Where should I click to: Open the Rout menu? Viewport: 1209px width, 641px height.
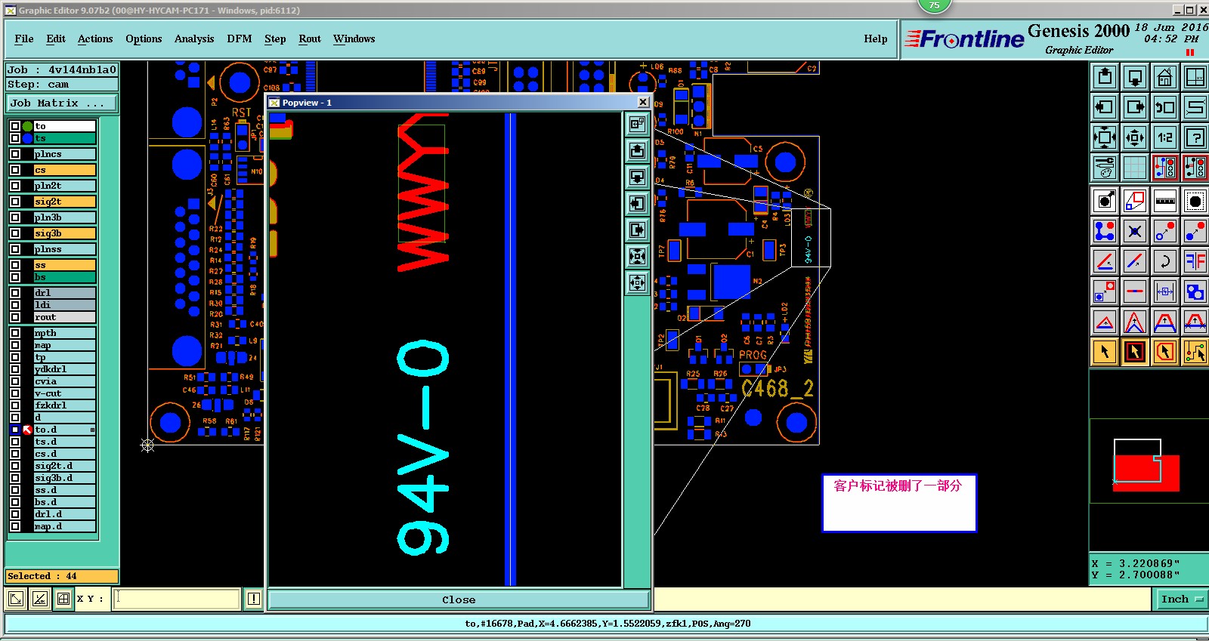(x=310, y=39)
